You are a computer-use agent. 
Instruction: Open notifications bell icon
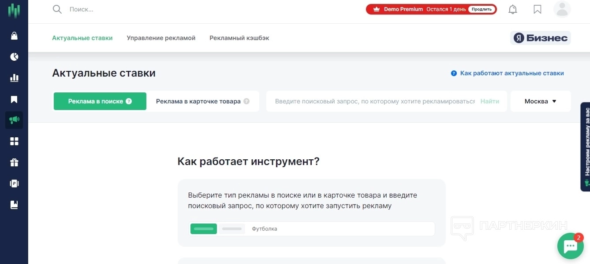point(513,9)
